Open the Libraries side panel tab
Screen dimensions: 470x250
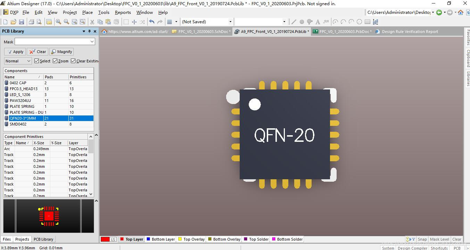468,79
